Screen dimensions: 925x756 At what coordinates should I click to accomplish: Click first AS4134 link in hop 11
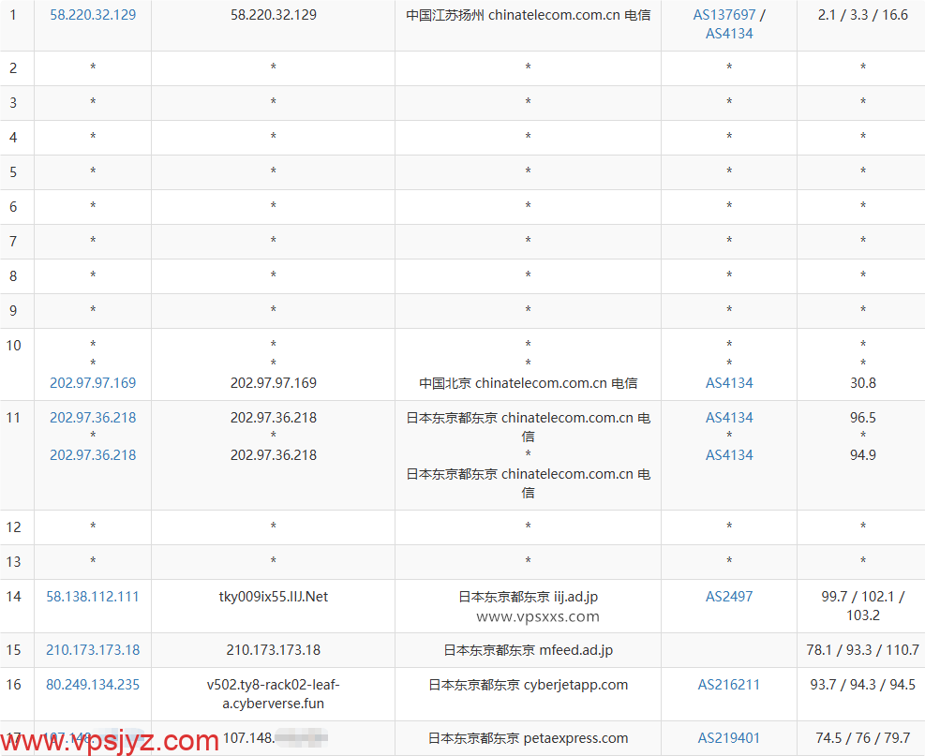[x=729, y=418]
